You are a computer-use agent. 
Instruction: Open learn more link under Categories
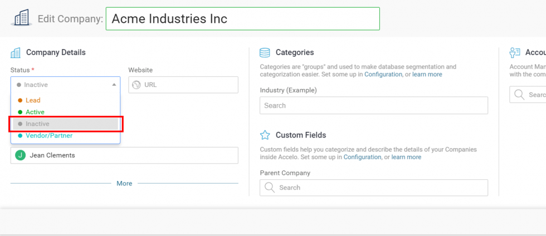(x=427, y=74)
